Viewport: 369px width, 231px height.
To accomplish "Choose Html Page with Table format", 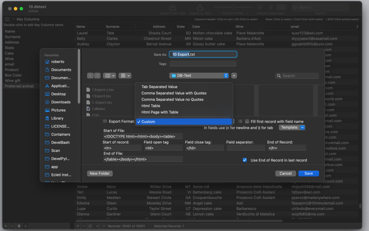I will [x=184, y=112].
